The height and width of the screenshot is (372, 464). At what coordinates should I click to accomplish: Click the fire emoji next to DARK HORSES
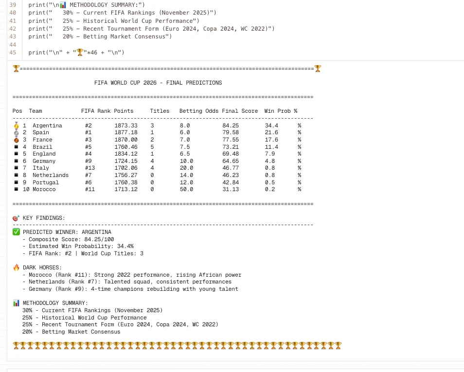coord(16,267)
